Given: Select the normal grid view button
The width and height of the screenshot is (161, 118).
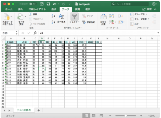Looking at the screenshot, I should pos(86,116).
